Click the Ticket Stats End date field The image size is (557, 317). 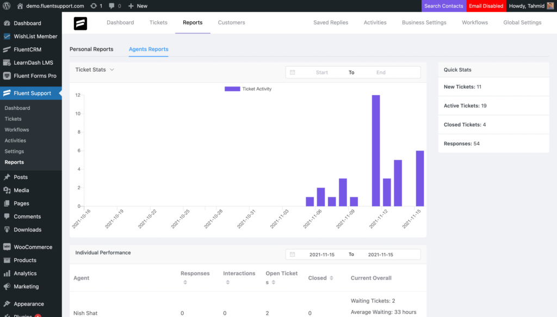click(x=381, y=72)
